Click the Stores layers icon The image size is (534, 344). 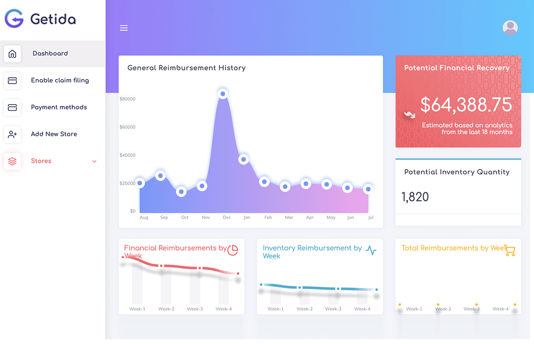12,161
